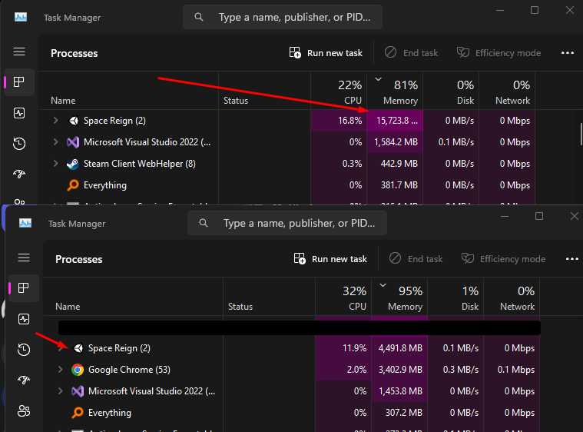Select Processes tab icon in bottom window sidebar
Viewport: 583px width, 432px height.
pyautogui.click(x=23, y=287)
